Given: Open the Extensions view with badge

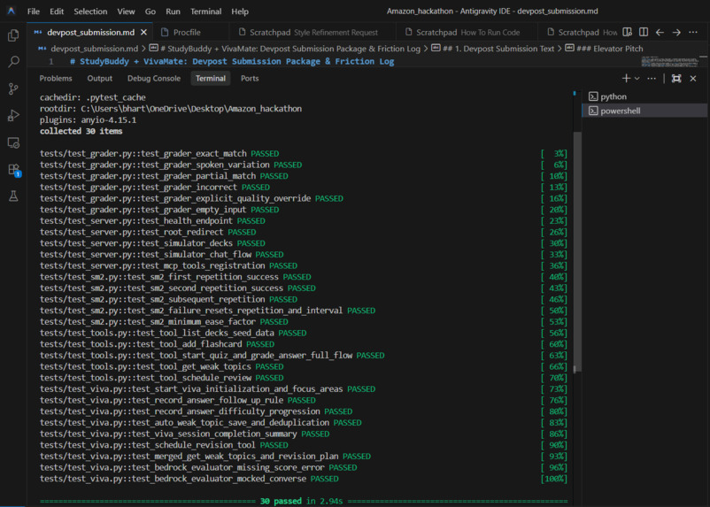Looking at the screenshot, I should 13,170.
